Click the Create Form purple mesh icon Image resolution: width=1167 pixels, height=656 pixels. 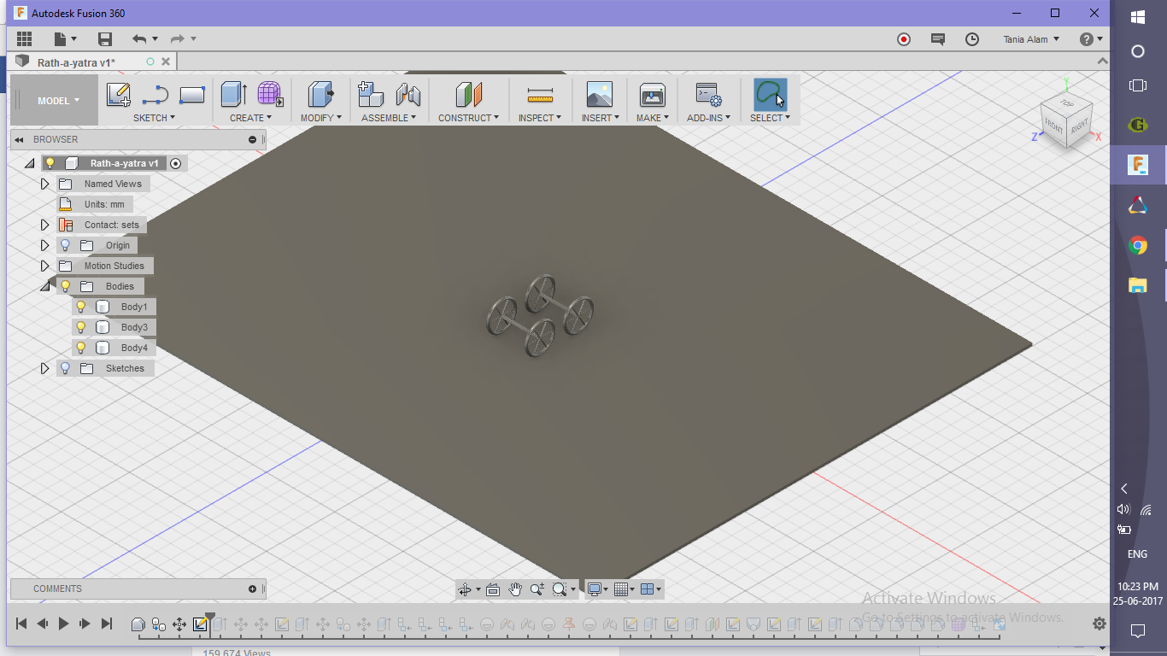[x=270, y=94]
